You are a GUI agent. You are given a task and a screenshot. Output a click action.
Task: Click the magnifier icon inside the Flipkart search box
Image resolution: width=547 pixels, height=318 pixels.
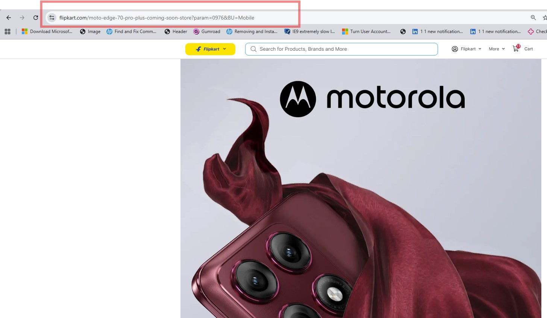click(x=253, y=49)
